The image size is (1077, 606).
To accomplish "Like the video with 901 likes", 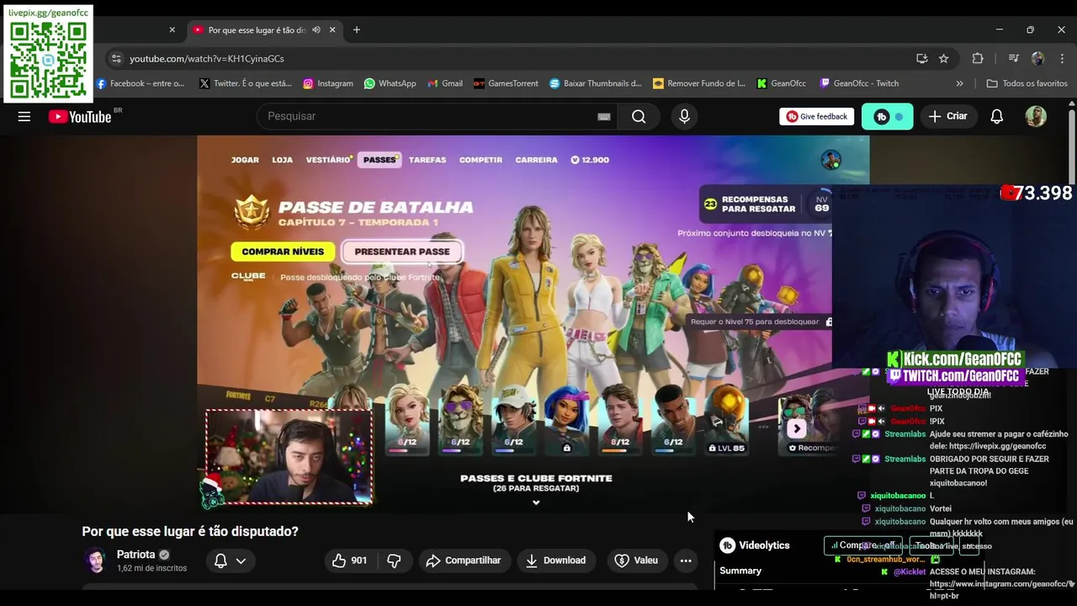I will point(349,561).
